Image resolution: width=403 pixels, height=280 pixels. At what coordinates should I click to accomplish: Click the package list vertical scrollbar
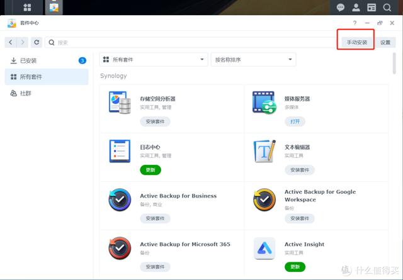pos(394,63)
